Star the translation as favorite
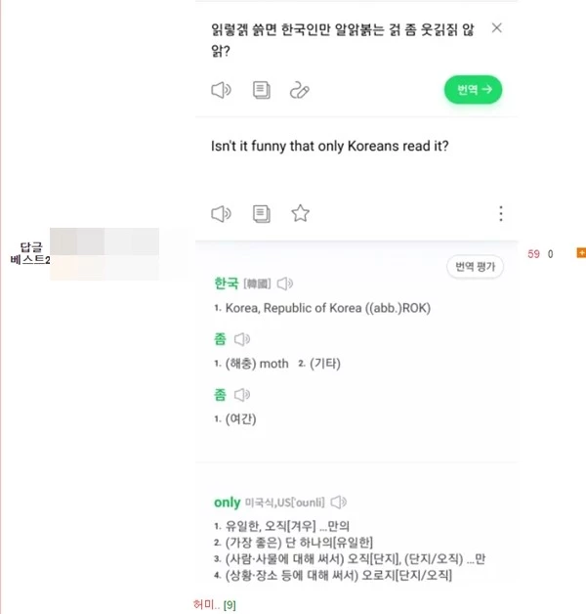 pos(300,213)
